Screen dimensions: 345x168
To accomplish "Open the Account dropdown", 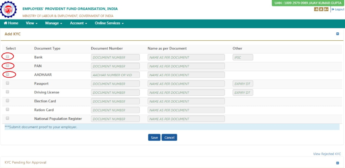I will [78, 23].
